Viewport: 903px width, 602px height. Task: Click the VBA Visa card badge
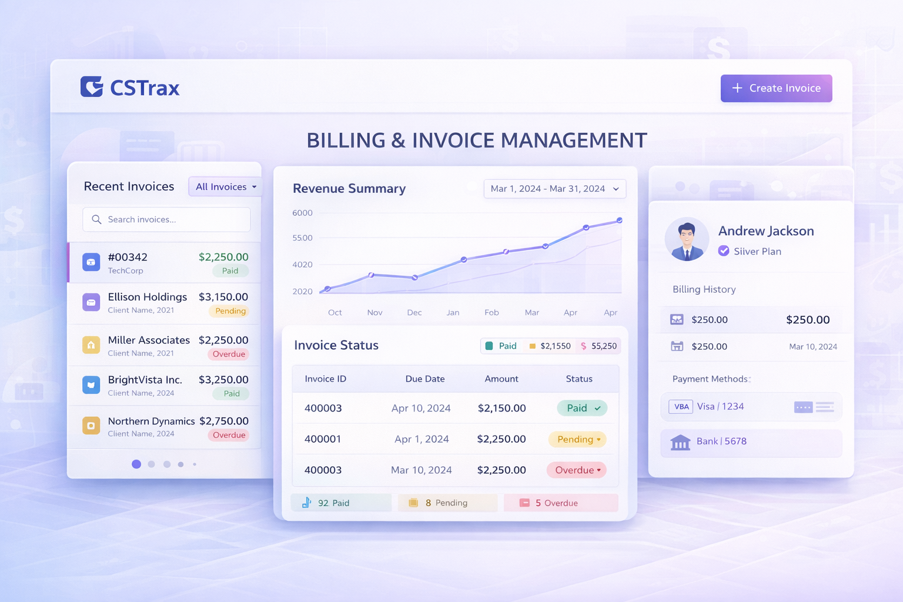pyautogui.click(x=681, y=407)
